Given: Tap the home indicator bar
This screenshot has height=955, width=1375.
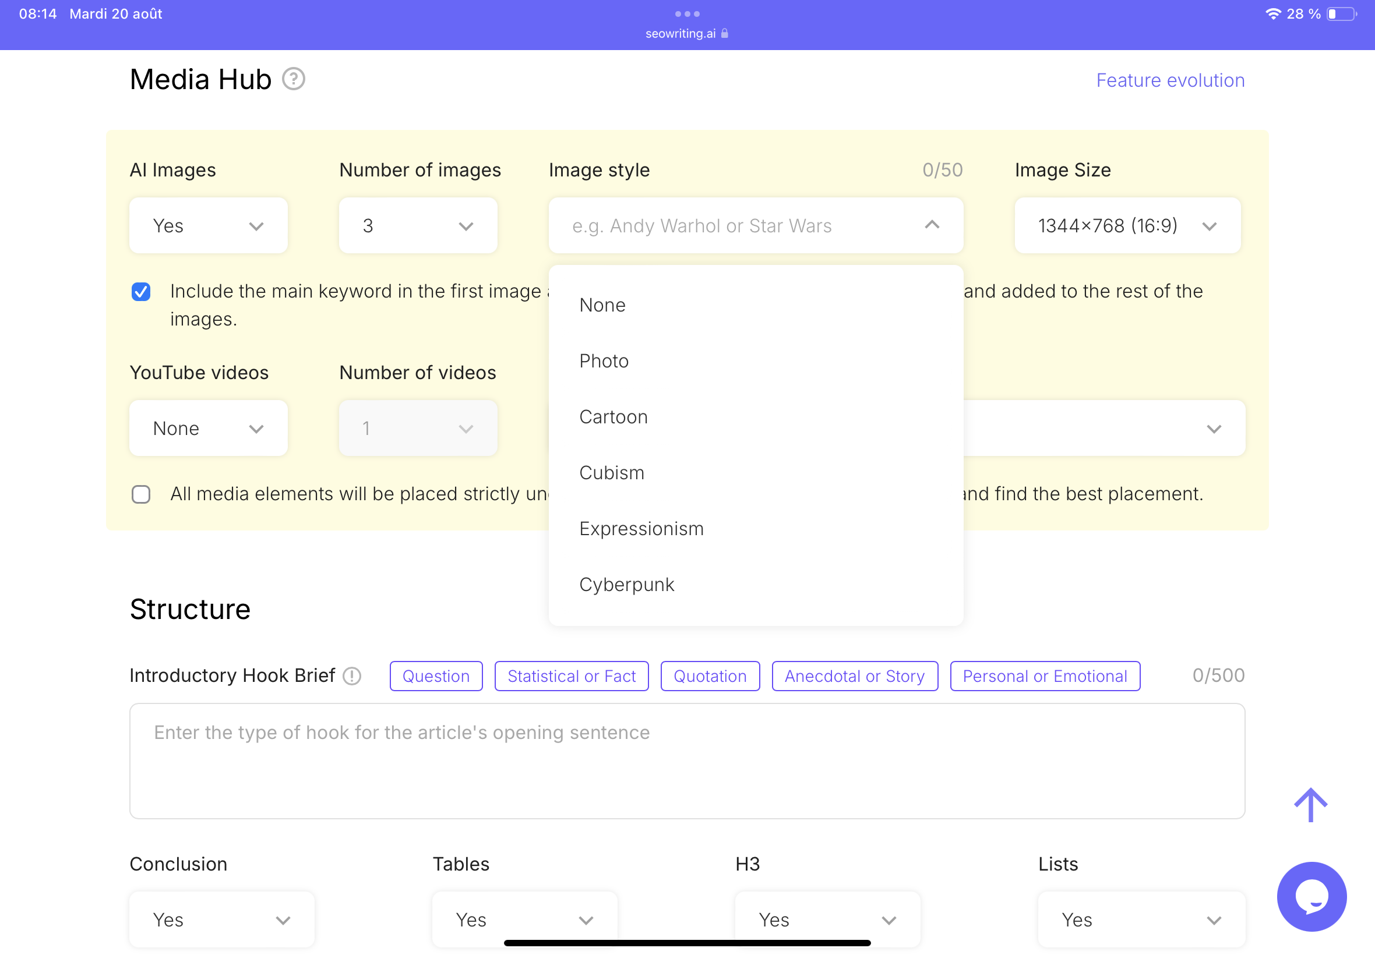Looking at the screenshot, I should [687, 942].
